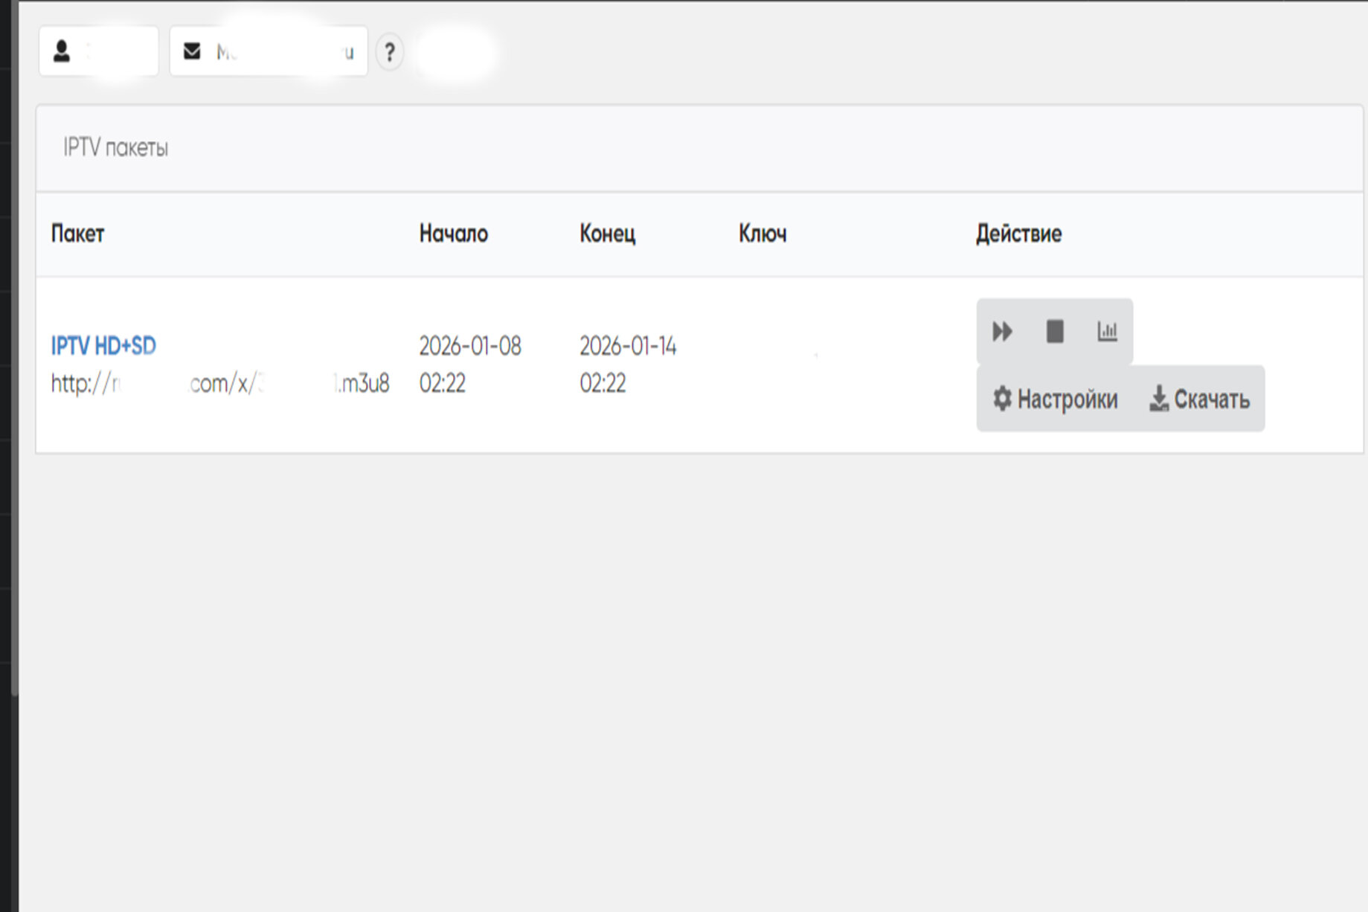Click the Скачать download button
This screenshot has width=1368, height=912.
(x=1199, y=399)
